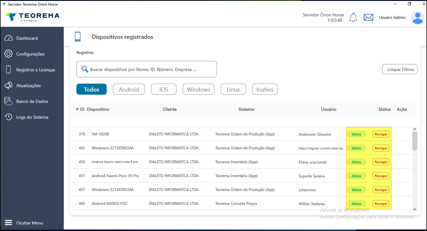This screenshot has width=427, height=231.
Task: Click device name SM-S926B
Action: pos(100,134)
